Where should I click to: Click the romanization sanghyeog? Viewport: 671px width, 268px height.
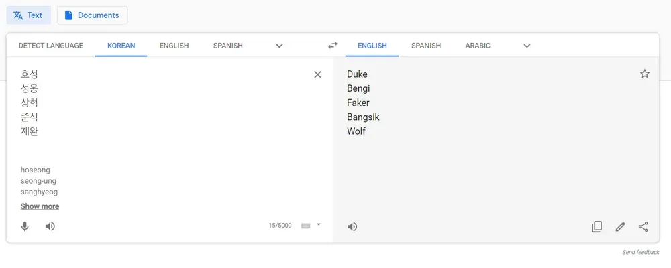coord(39,192)
